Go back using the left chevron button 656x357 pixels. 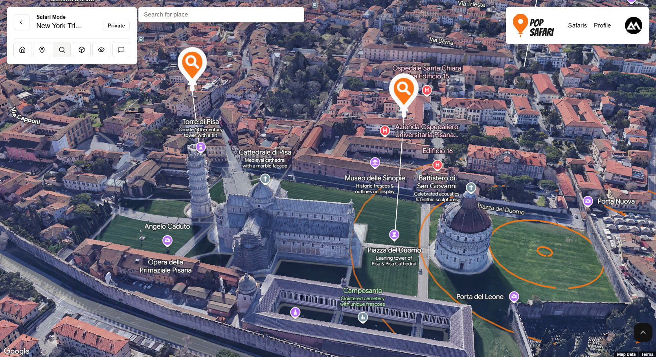pos(22,22)
